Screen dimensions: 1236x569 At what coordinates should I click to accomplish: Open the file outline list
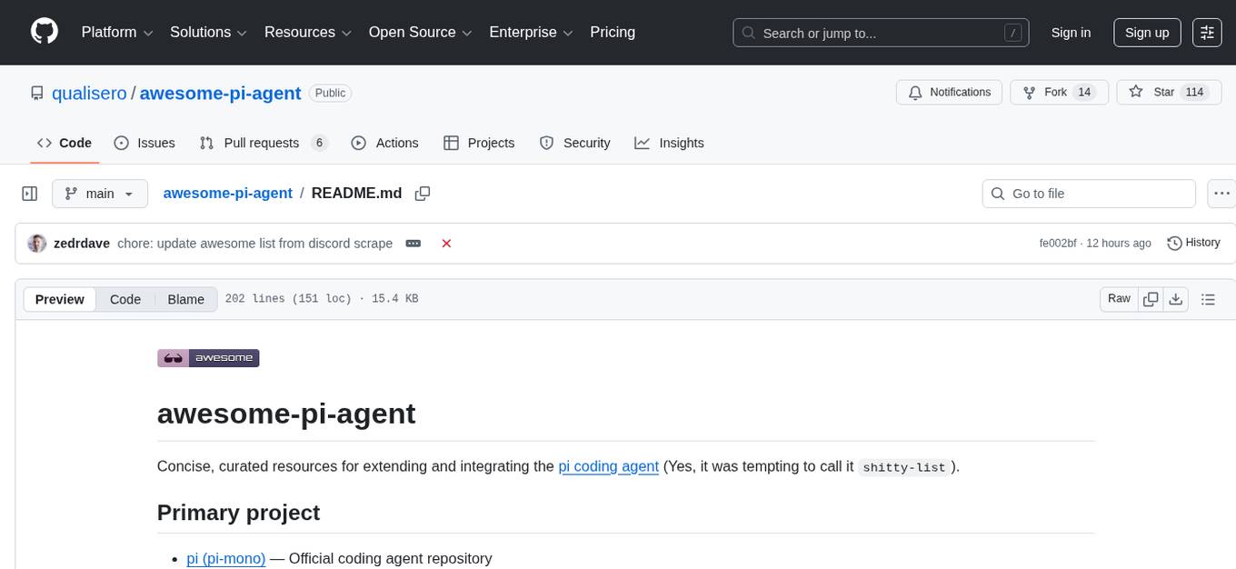[x=1208, y=298]
